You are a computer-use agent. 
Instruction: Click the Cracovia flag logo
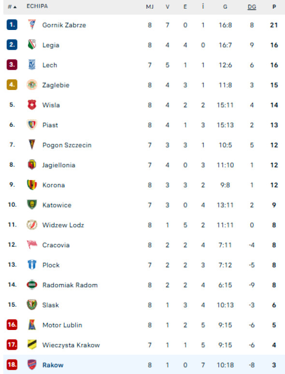(x=32, y=244)
